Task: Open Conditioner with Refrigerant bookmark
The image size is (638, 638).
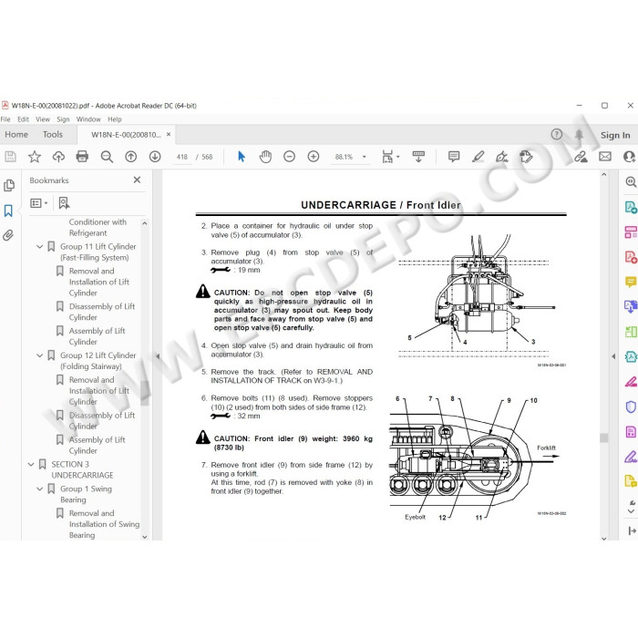Action: pos(98,228)
